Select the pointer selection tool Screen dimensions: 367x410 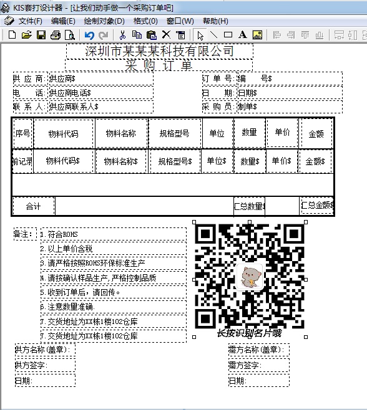(x=200, y=35)
